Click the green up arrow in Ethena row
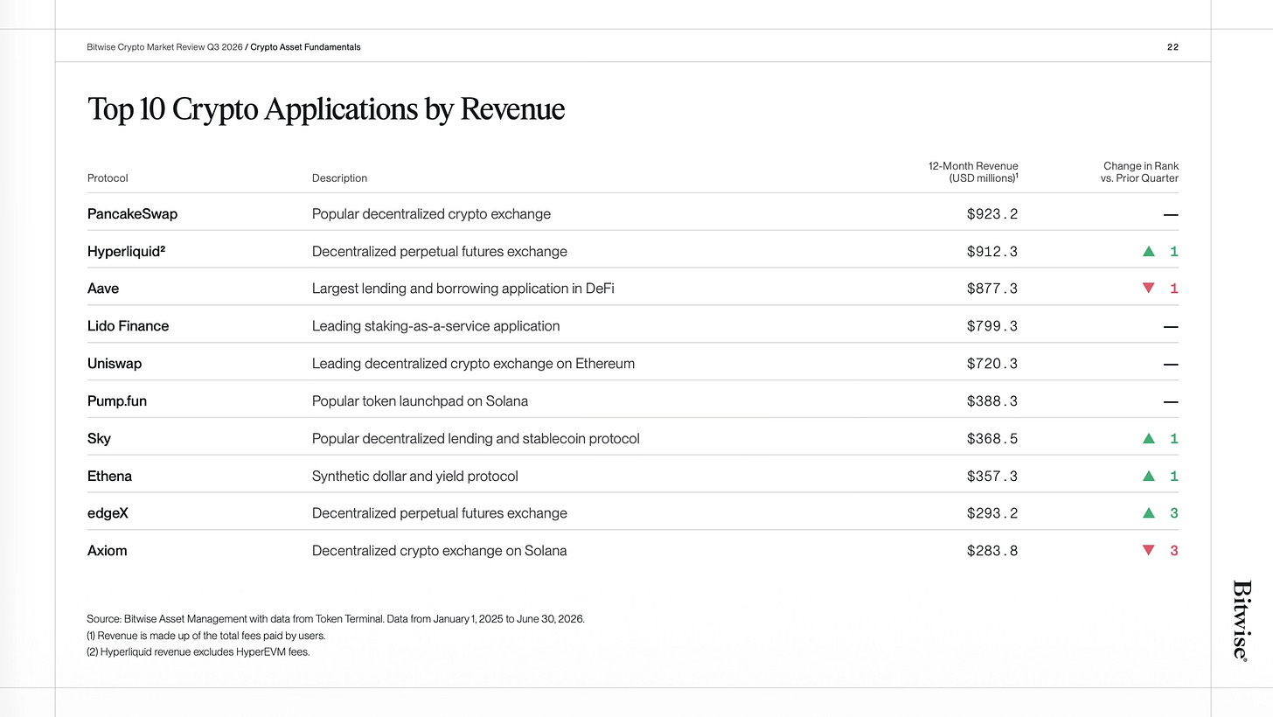The image size is (1273, 717). [x=1149, y=476]
